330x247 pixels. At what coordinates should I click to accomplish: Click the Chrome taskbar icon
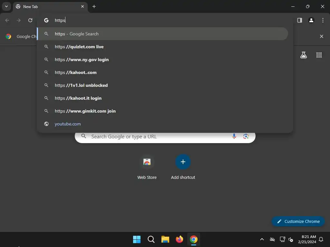click(x=194, y=239)
